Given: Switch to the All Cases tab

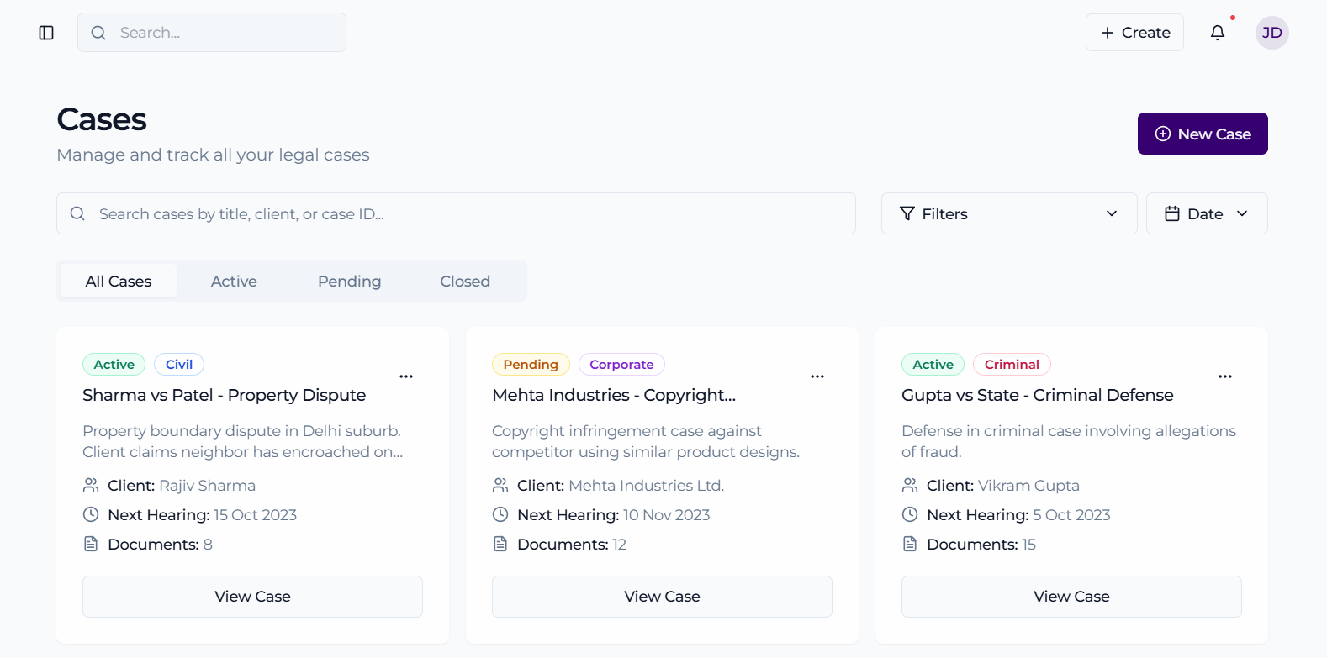Looking at the screenshot, I should click(119, 282).
